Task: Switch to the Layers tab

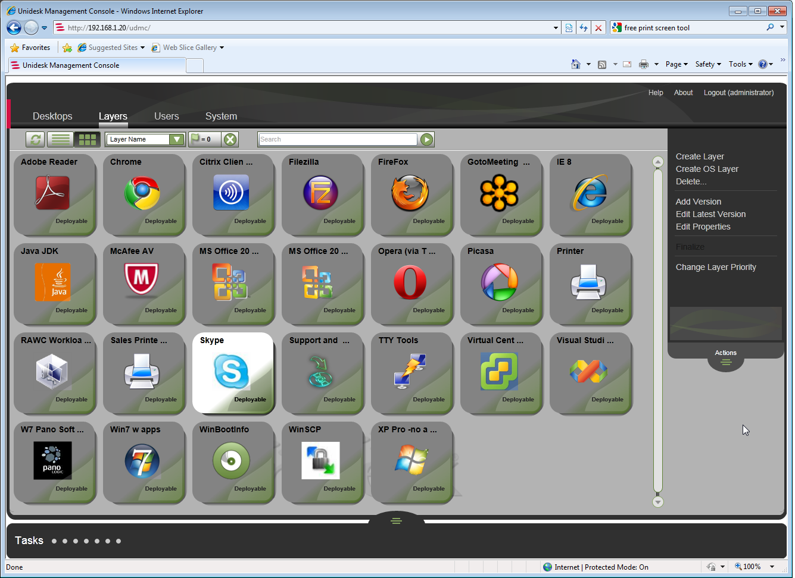Action: tap(113, 117)
